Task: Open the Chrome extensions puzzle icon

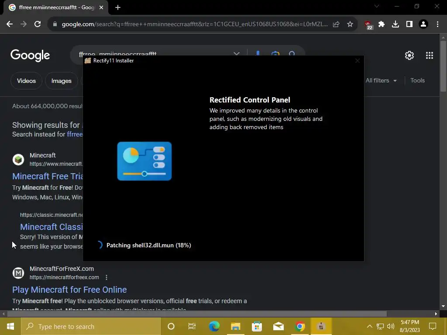Action: pos(382,24)
